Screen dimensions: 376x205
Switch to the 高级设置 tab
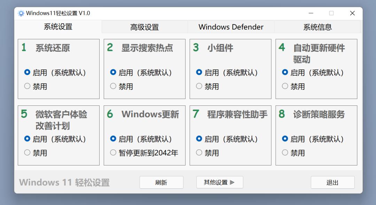[x=144, y=27]
